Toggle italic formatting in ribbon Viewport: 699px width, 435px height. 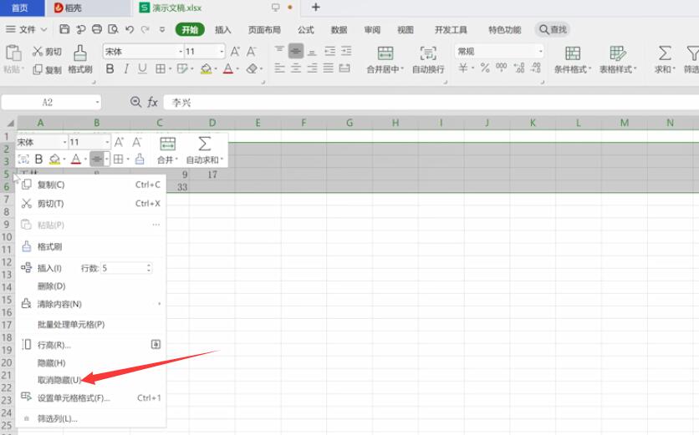tap(126, 68)
